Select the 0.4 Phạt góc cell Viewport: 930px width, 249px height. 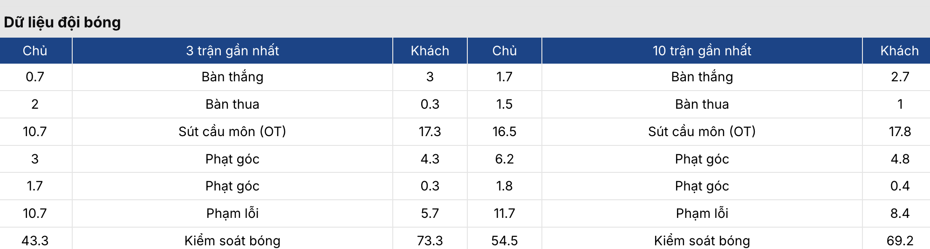900,186
